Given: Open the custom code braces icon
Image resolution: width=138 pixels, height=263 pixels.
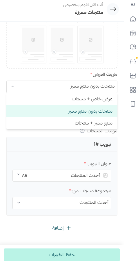Looking at the screenshot, I should [x=133, y=62].
